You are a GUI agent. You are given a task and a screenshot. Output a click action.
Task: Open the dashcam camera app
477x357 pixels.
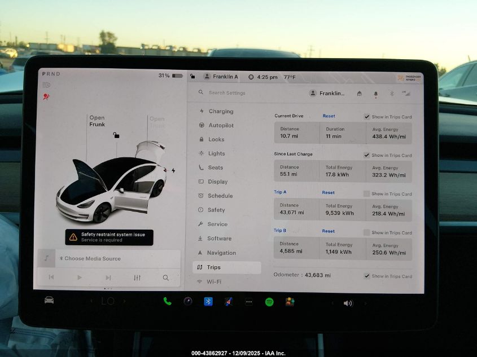tap(187, 301)
